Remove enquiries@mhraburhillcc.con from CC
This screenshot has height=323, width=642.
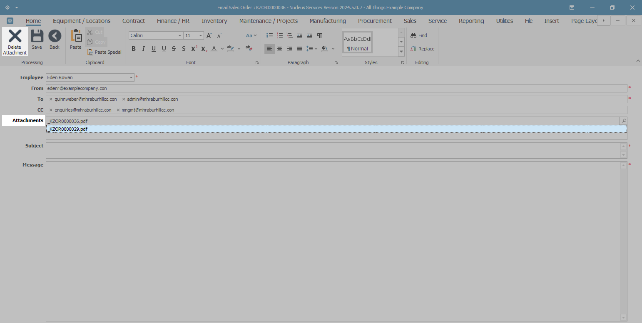coord(51,110)
